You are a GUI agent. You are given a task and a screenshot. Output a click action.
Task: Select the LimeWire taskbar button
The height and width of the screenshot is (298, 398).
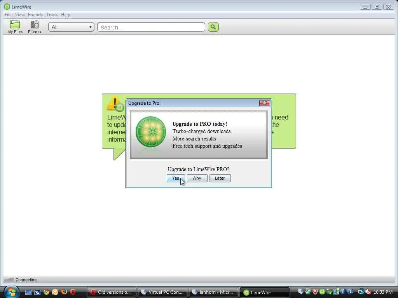[264, 292]
